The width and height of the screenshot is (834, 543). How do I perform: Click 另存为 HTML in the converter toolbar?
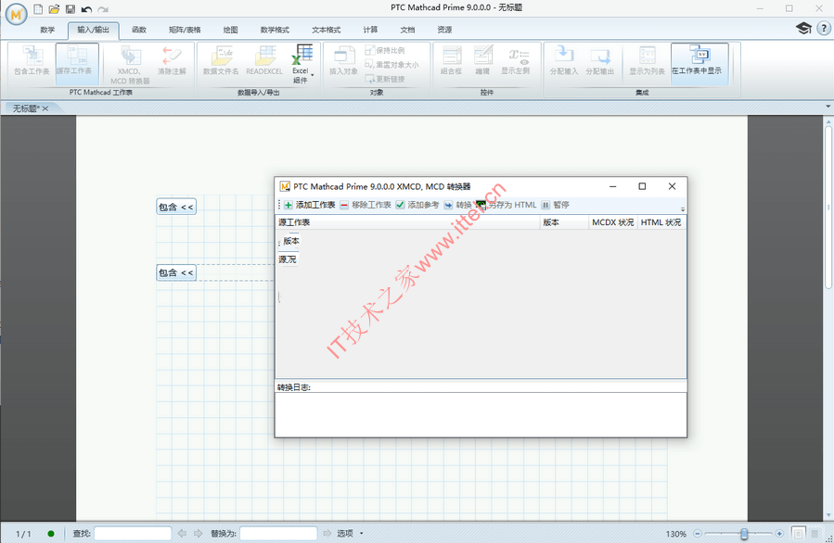click(507, 205)
